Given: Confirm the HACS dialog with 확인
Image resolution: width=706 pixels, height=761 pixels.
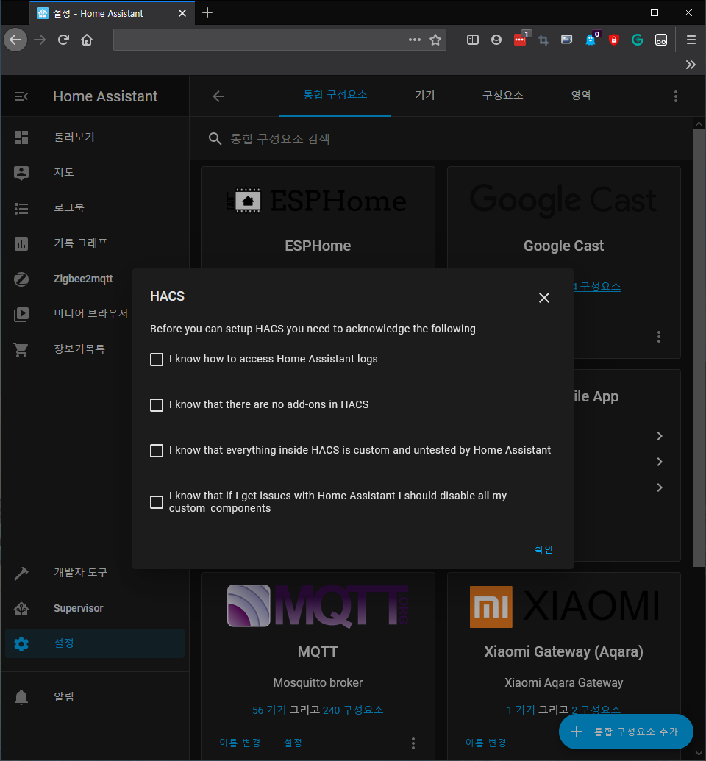Looking at the screenshot, I should (x=543, y=549).
